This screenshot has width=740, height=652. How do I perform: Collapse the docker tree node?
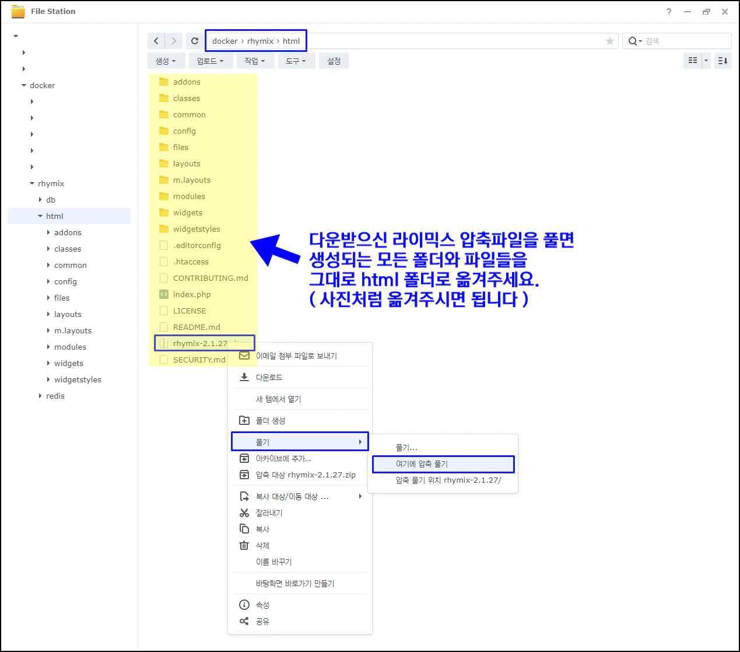24,85
